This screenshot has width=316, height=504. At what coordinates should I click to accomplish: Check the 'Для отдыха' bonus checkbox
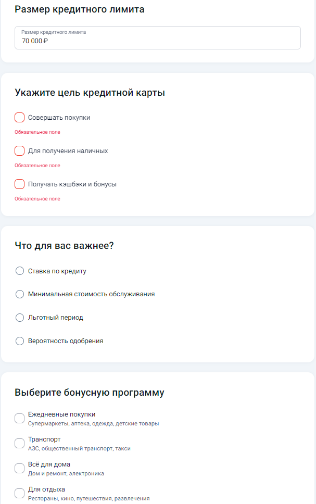[20, 493]
